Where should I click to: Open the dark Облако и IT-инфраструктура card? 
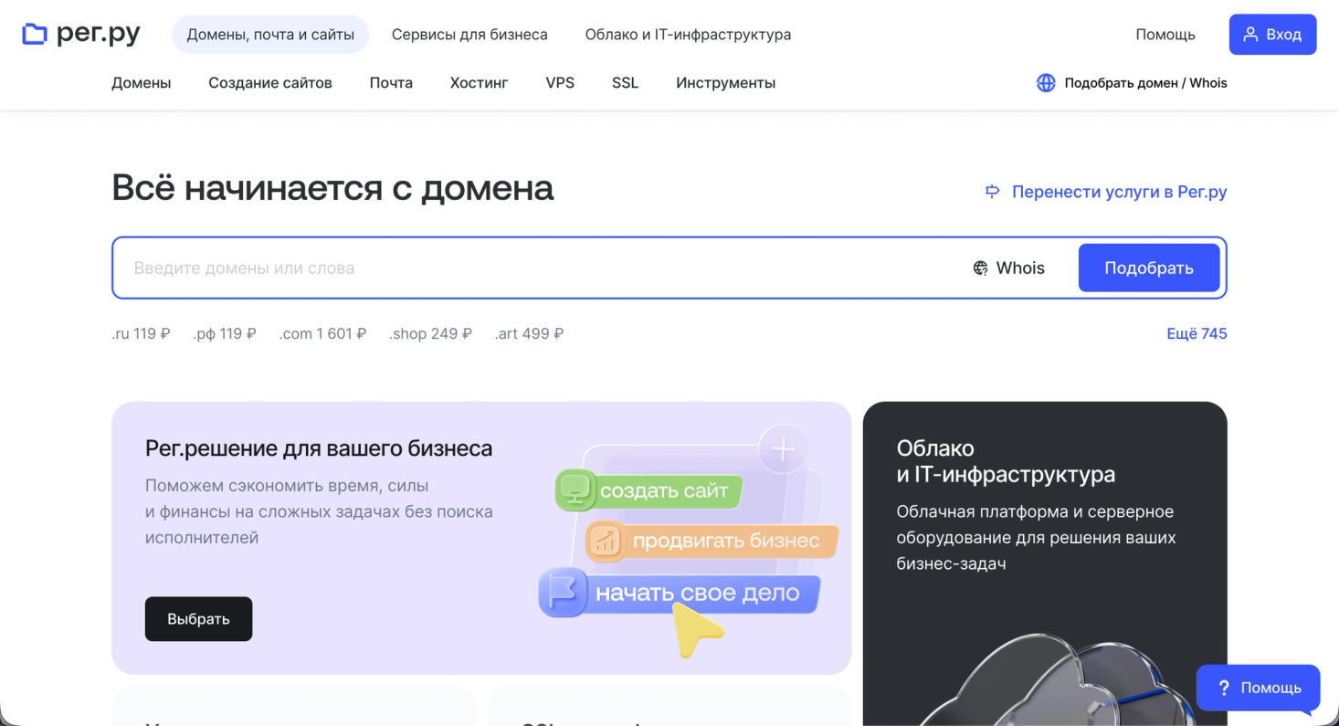tap(1045, 563)
